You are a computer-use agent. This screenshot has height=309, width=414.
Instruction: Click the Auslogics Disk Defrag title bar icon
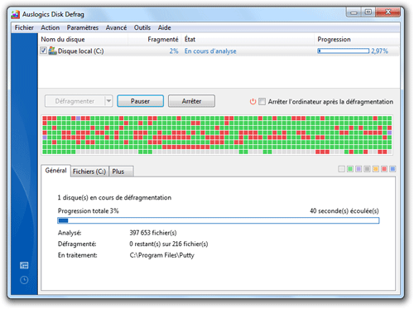click(x=16, y=14)
